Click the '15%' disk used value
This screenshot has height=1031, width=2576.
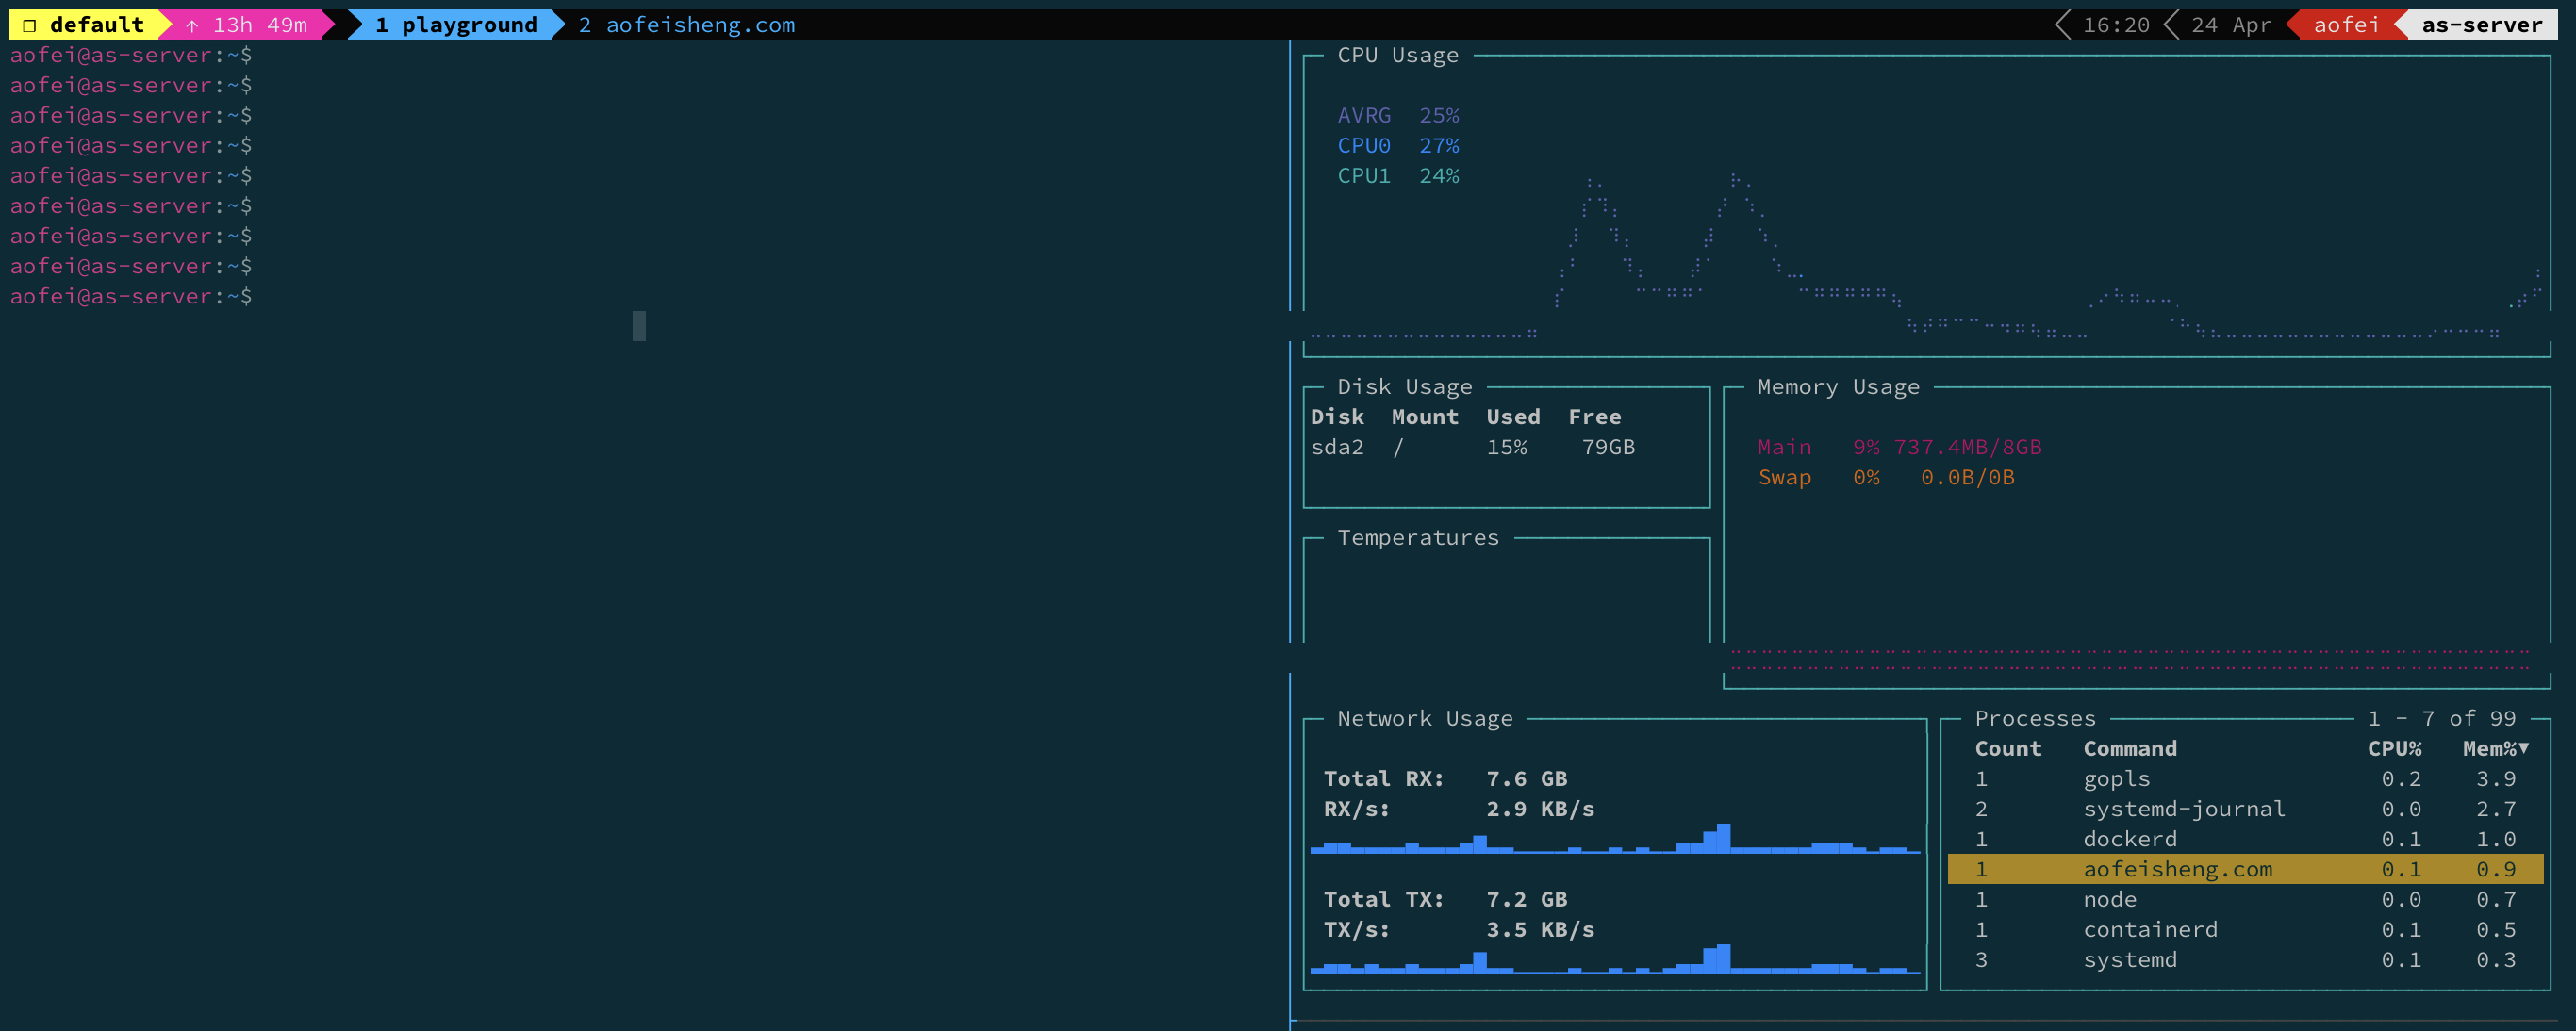click(1507, 448)
